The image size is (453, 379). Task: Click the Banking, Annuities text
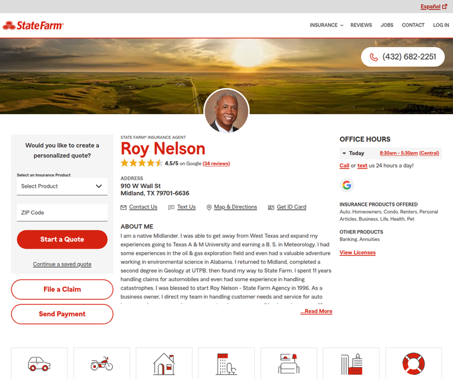click(x=359, y=240)
